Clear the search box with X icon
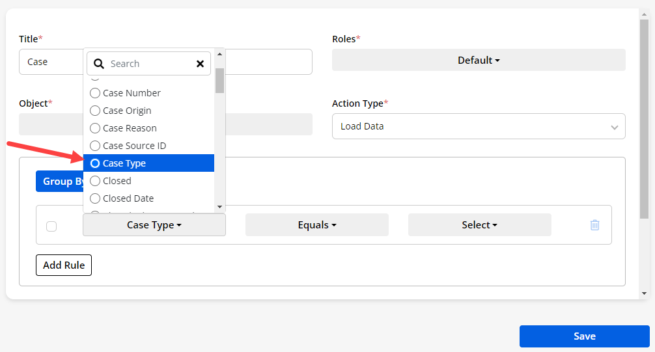 (200, 64)
